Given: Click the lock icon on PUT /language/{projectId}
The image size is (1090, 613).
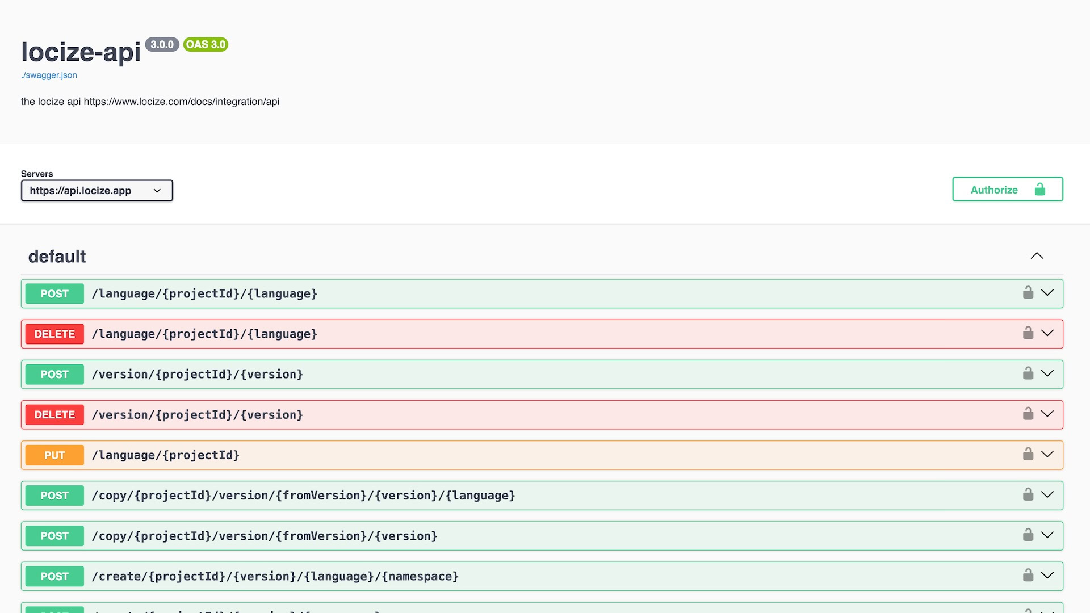Looking at the screenshot, I should [1028, 455].
